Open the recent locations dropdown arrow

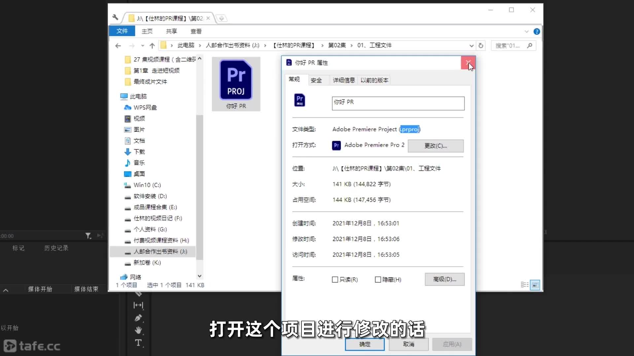click(142, 46)
